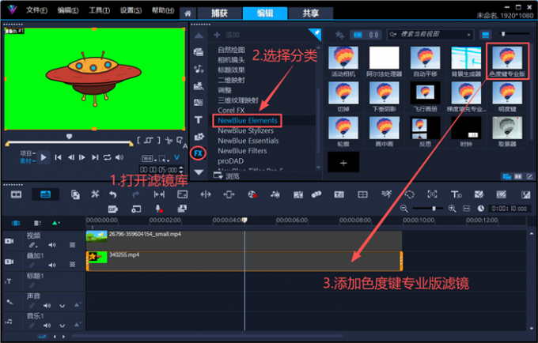538x343 pixels.
Task: Click the record/capture option palette icon
Action: (252, 194)
